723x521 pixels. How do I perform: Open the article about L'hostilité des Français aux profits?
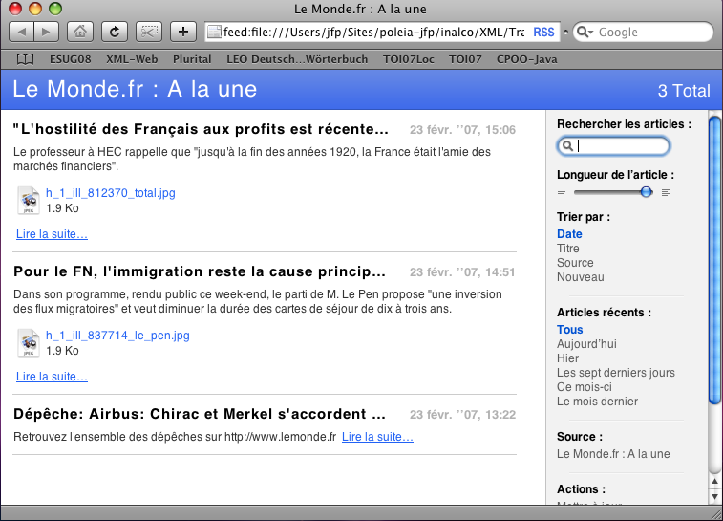coord(201,129)
